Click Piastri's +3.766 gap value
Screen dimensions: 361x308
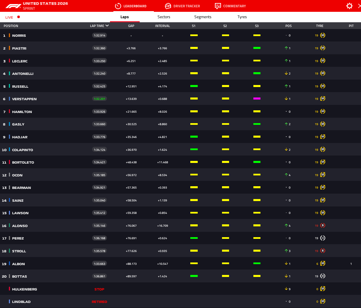(x=131, y=48)
